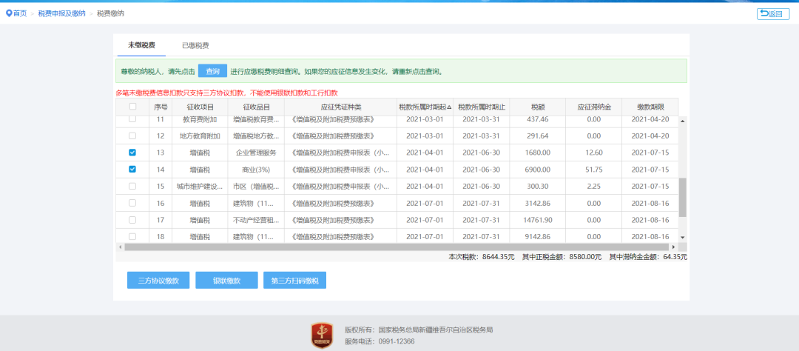Click the tax bureau emblem logo
Viewport: 799px width, 351px height.
pyautogui.click(x=321, y=335)
